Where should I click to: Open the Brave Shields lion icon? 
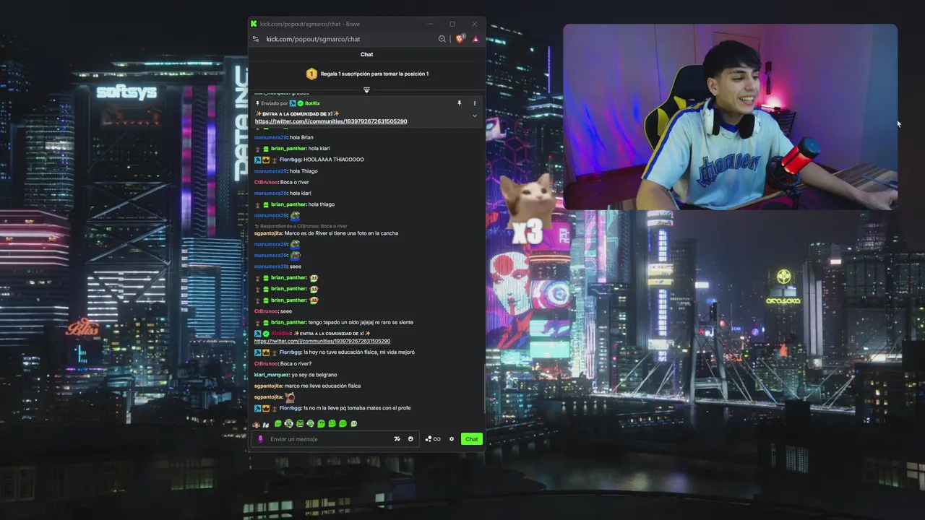pyautogui.click(x=460, y=39)
